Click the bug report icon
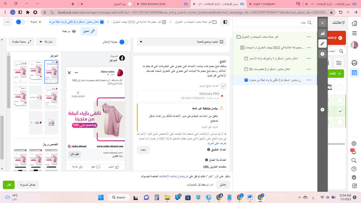The image size is (361, 203). tap(354, 177)
